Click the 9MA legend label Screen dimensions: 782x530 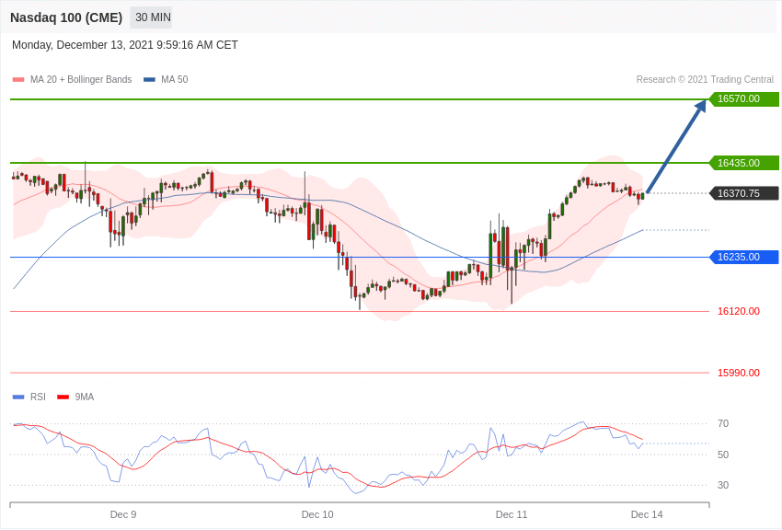tap(85, 397)
